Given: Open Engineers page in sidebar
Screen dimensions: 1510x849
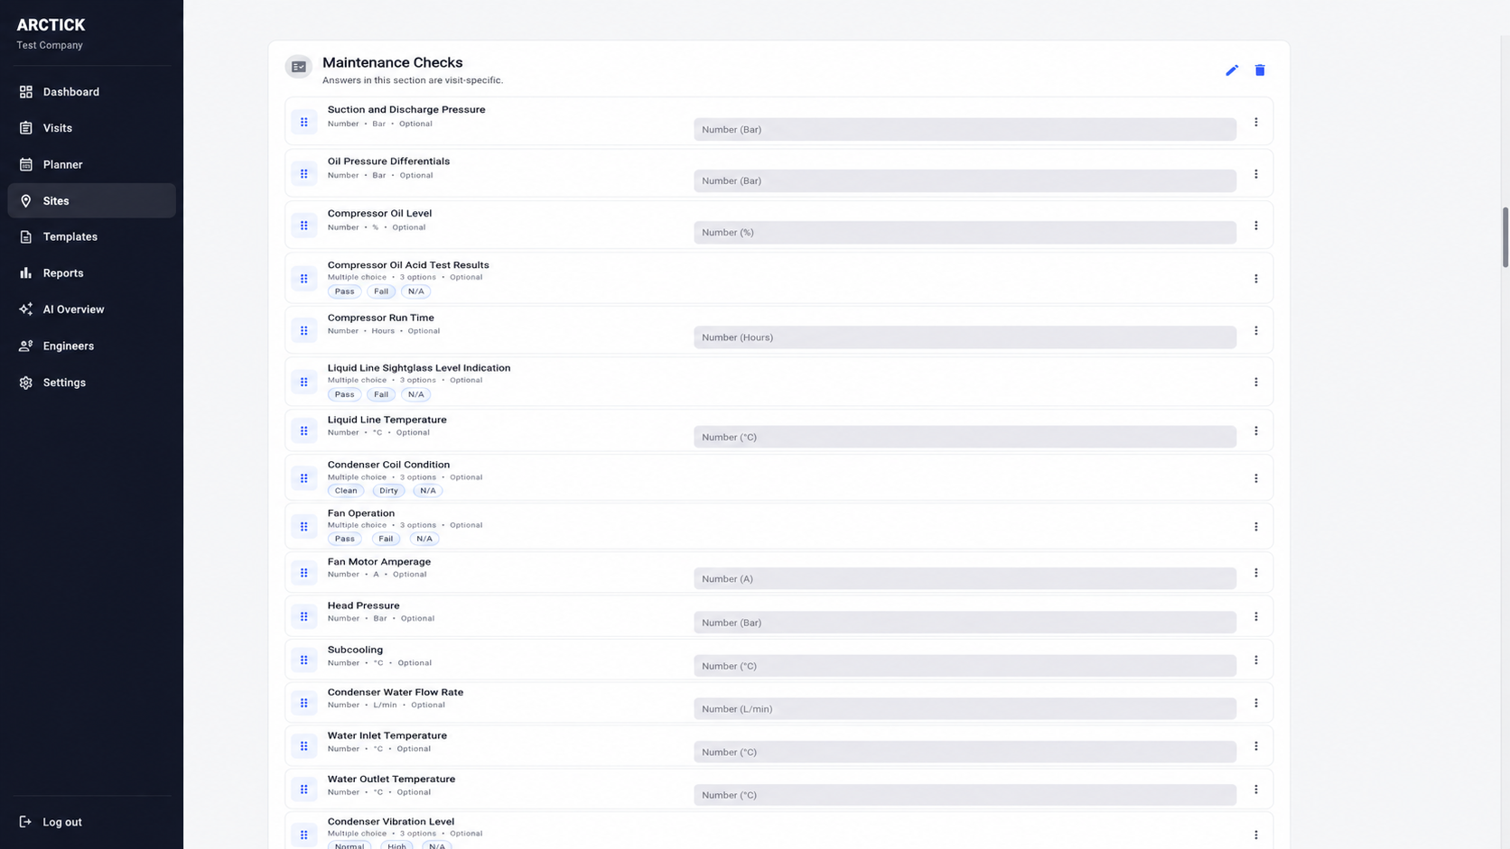Looking at the screenshot, I should (x=91, y=346).
